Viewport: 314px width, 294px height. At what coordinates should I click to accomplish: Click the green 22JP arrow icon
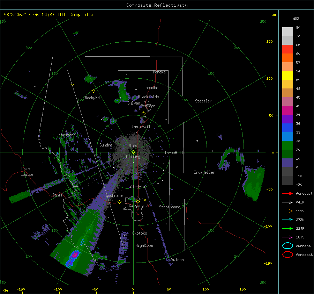point(287,228)
